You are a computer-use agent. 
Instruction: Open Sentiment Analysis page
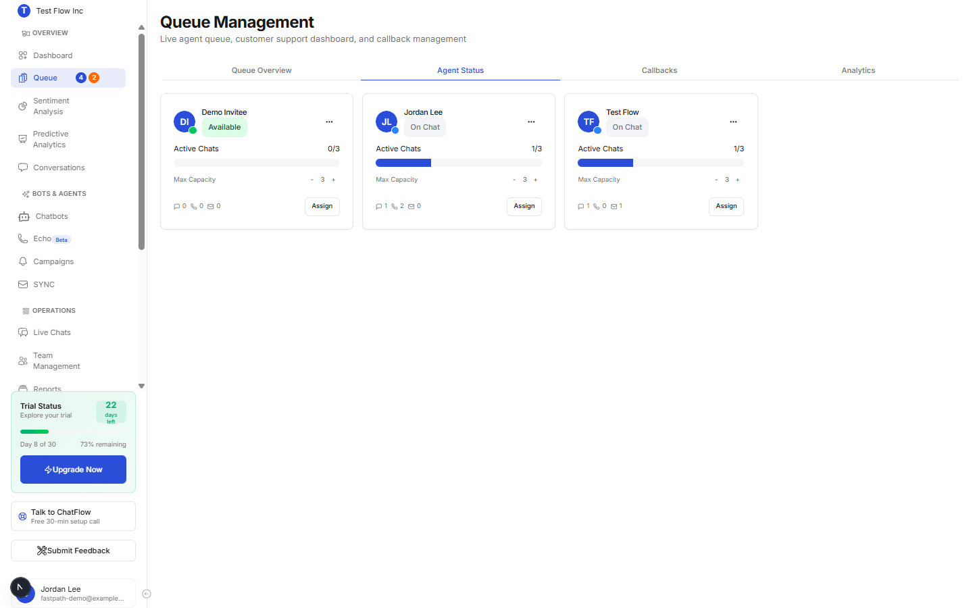[68, 106]
